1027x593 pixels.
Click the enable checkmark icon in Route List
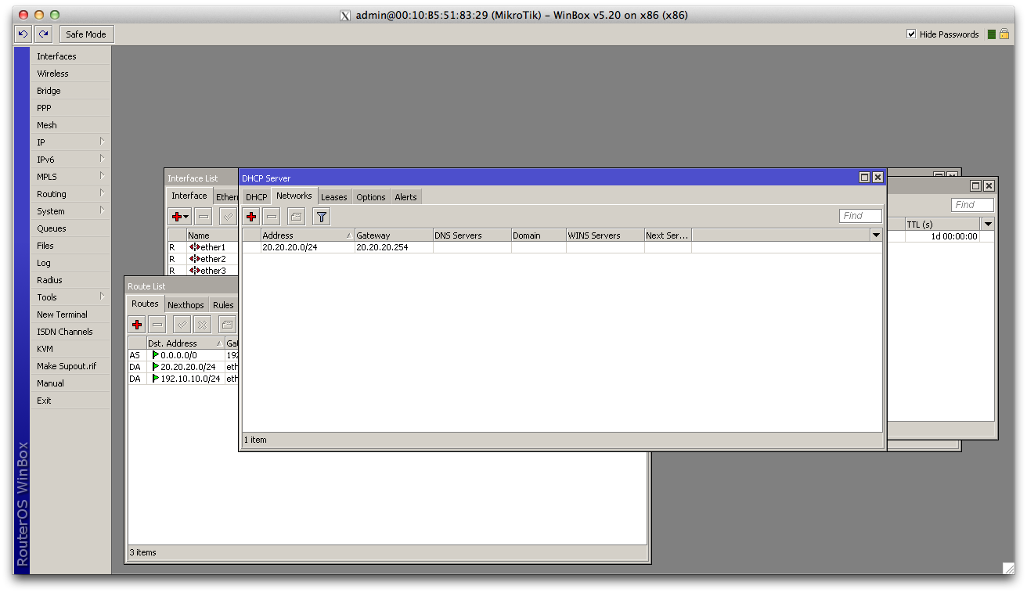(x=182, y=324)
